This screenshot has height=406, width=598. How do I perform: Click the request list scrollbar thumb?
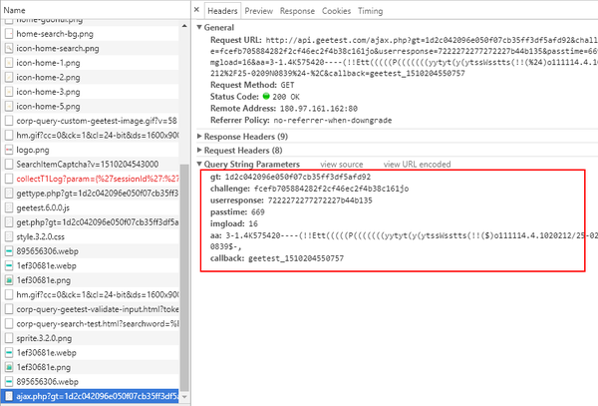[184, 277]
